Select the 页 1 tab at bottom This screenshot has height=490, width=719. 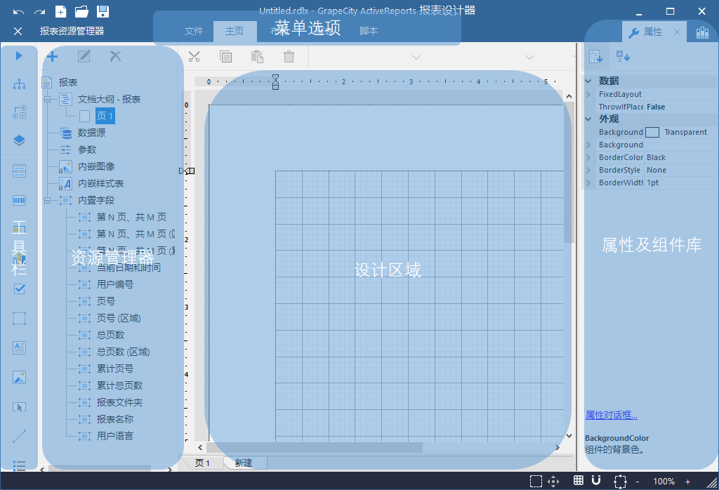point(202,463)
